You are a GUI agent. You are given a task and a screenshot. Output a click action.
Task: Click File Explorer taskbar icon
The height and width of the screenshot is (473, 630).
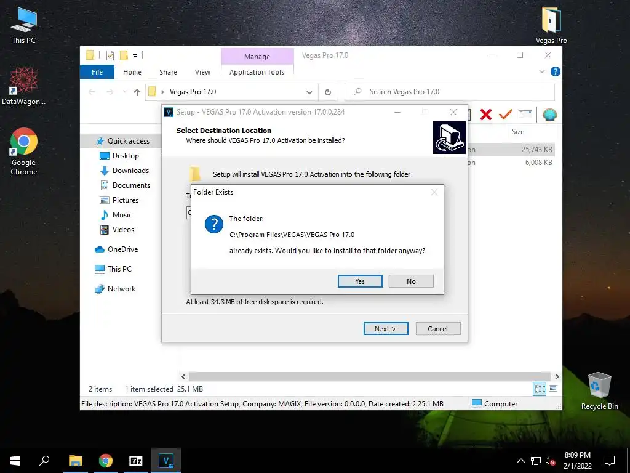click(x=75, y=461)
